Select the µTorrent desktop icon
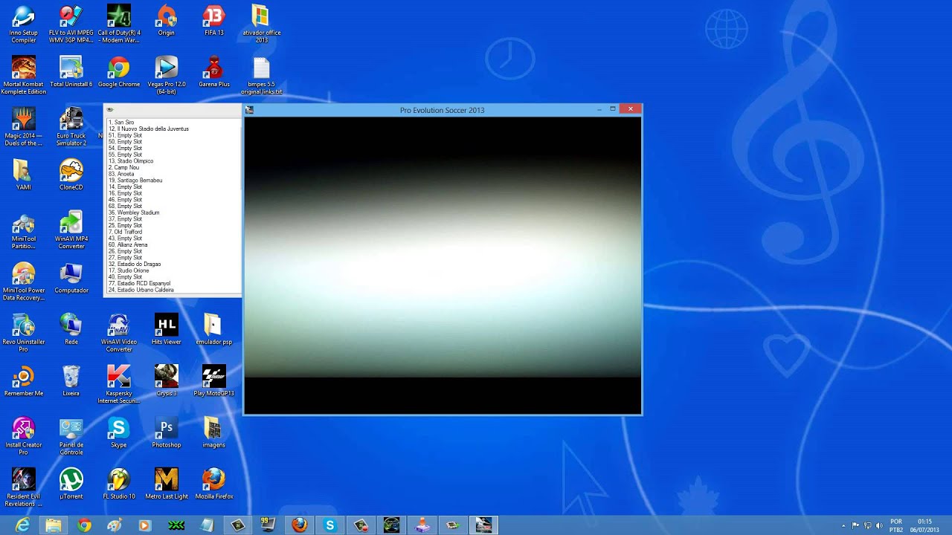 pyautogui.click(x=71, y=483)
